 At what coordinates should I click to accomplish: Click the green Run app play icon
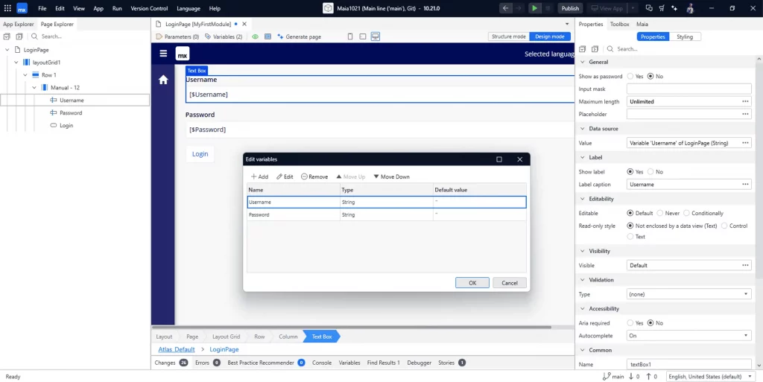click(x=535, y=8)
